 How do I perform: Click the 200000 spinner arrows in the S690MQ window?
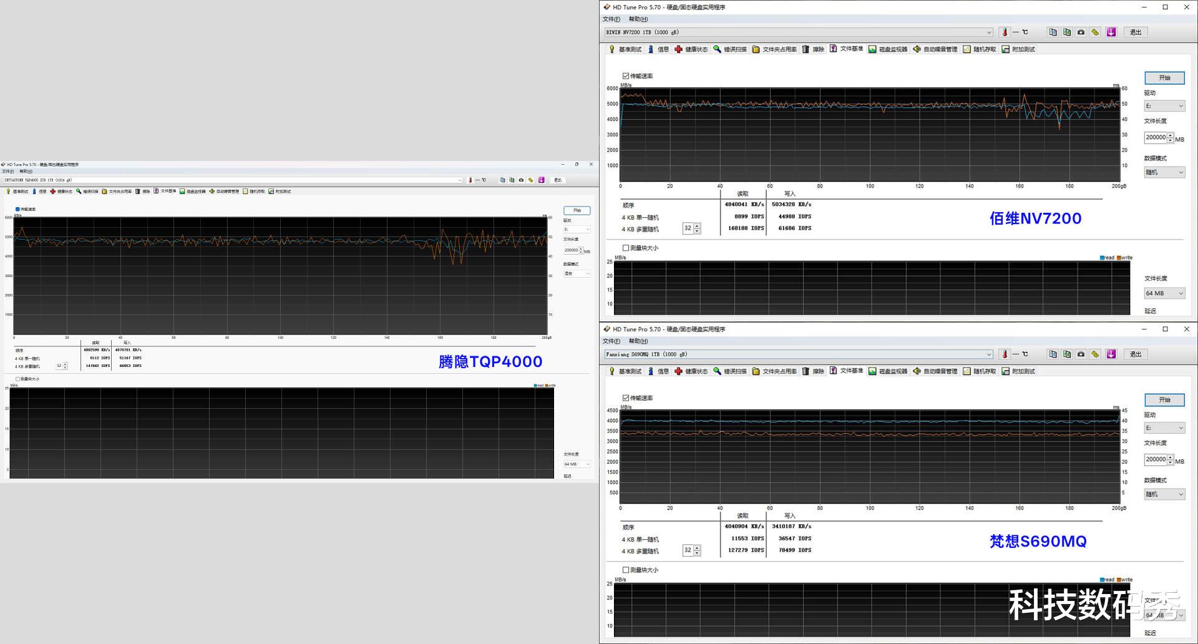[x=1171, y=460]
